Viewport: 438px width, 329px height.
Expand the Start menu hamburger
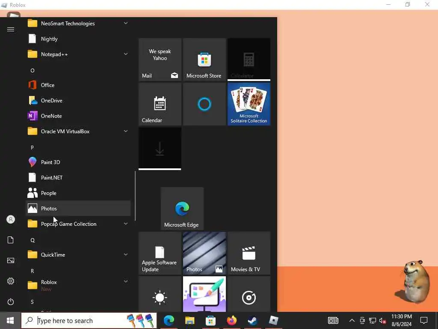tap(11, 30)
